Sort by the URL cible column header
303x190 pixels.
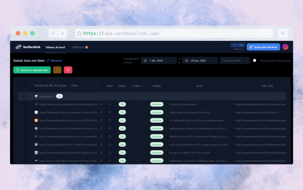click(x=268, y=86)
